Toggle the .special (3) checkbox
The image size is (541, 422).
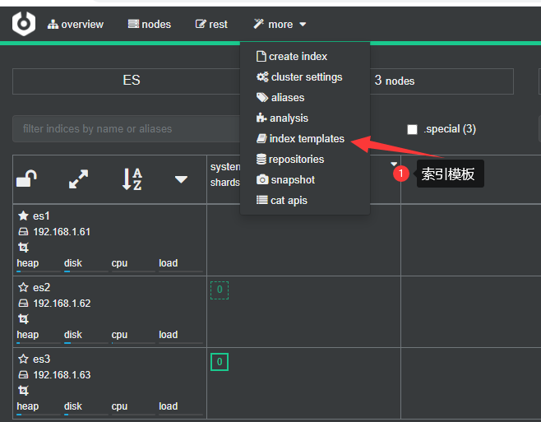[412, 129]
